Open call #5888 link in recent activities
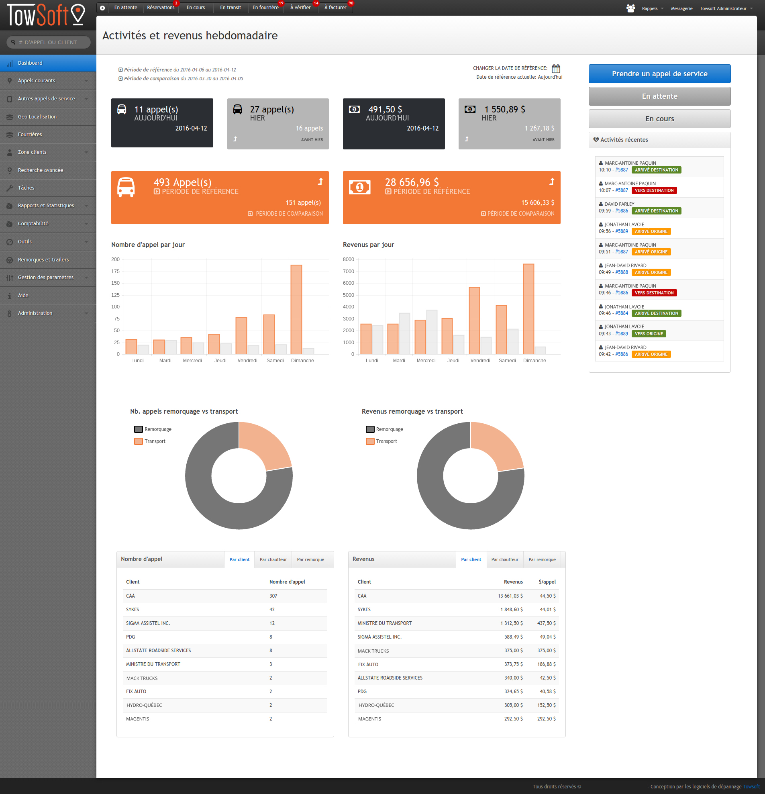Image resolution: width=765 pixels, height=794 pixels. coord(621,272)
